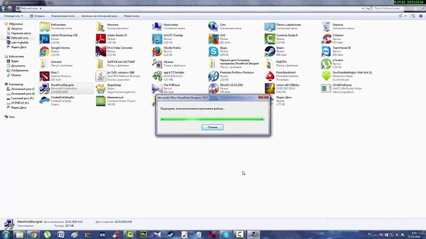The image size is (426, 239).
Task: Click Электронная почта toolbar command
Action: tap(63, 16)
